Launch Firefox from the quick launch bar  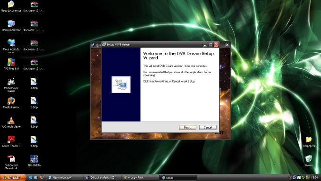42,177
